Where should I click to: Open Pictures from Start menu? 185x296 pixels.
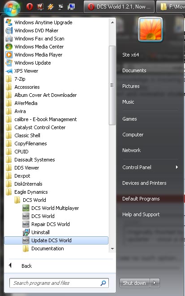pos(131,86)
